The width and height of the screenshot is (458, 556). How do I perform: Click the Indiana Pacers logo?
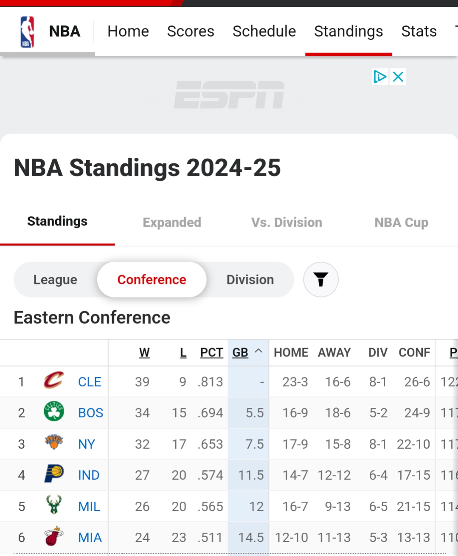click(54, 474)
